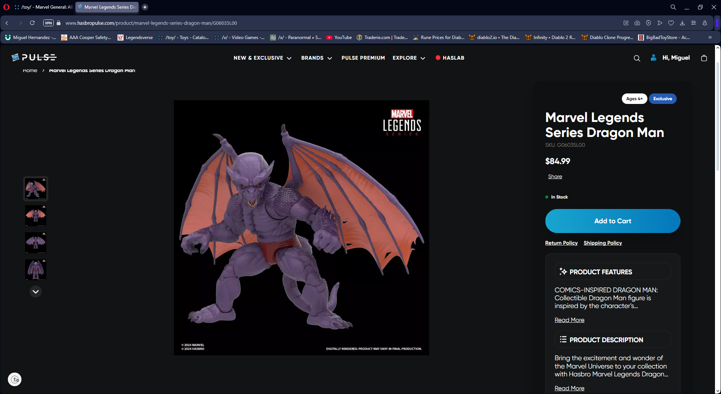Expand the Explore dropdown menu
The height and width of the screenshot is (394, 721).
(409, 58)
